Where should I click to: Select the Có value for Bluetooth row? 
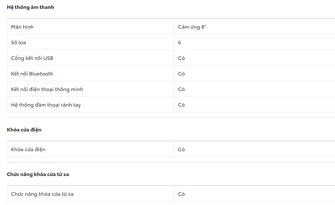click(182, 74)
